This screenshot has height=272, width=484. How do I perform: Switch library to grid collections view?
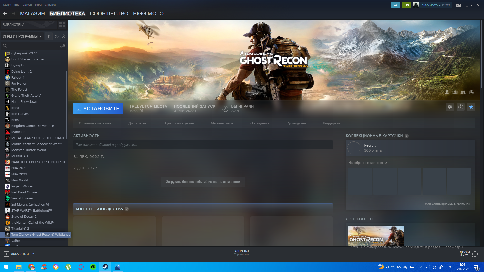pos(62,25)
